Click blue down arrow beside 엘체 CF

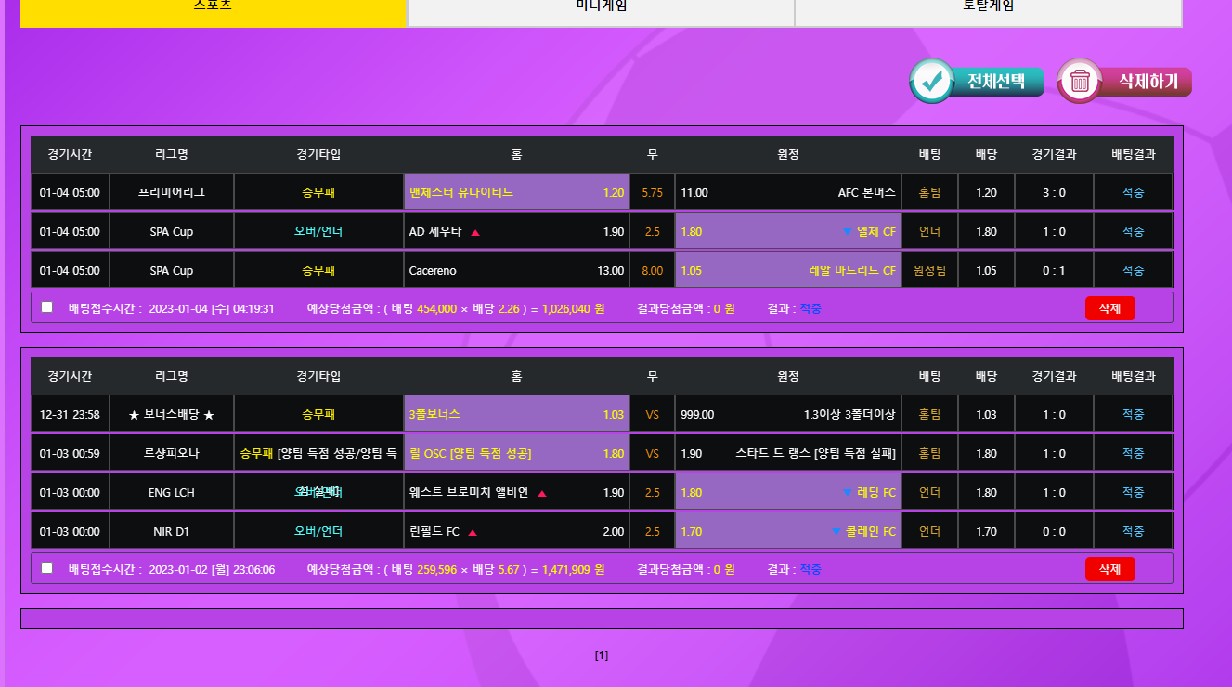(846, 231)
